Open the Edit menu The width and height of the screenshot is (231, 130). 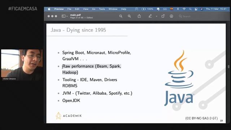click(77, 9)
